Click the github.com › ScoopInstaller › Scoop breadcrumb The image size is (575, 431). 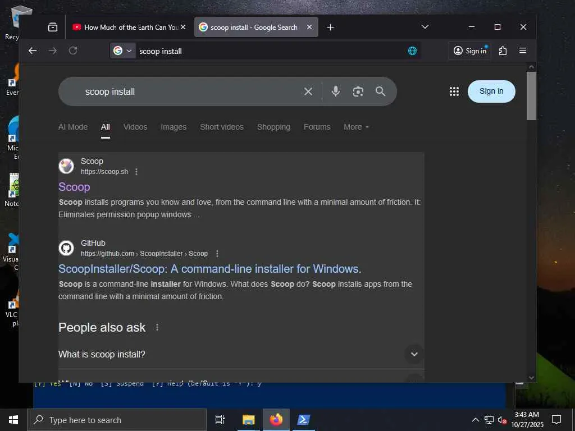[144, 254]
